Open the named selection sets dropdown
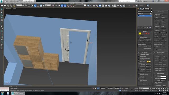 click(81, 5)
